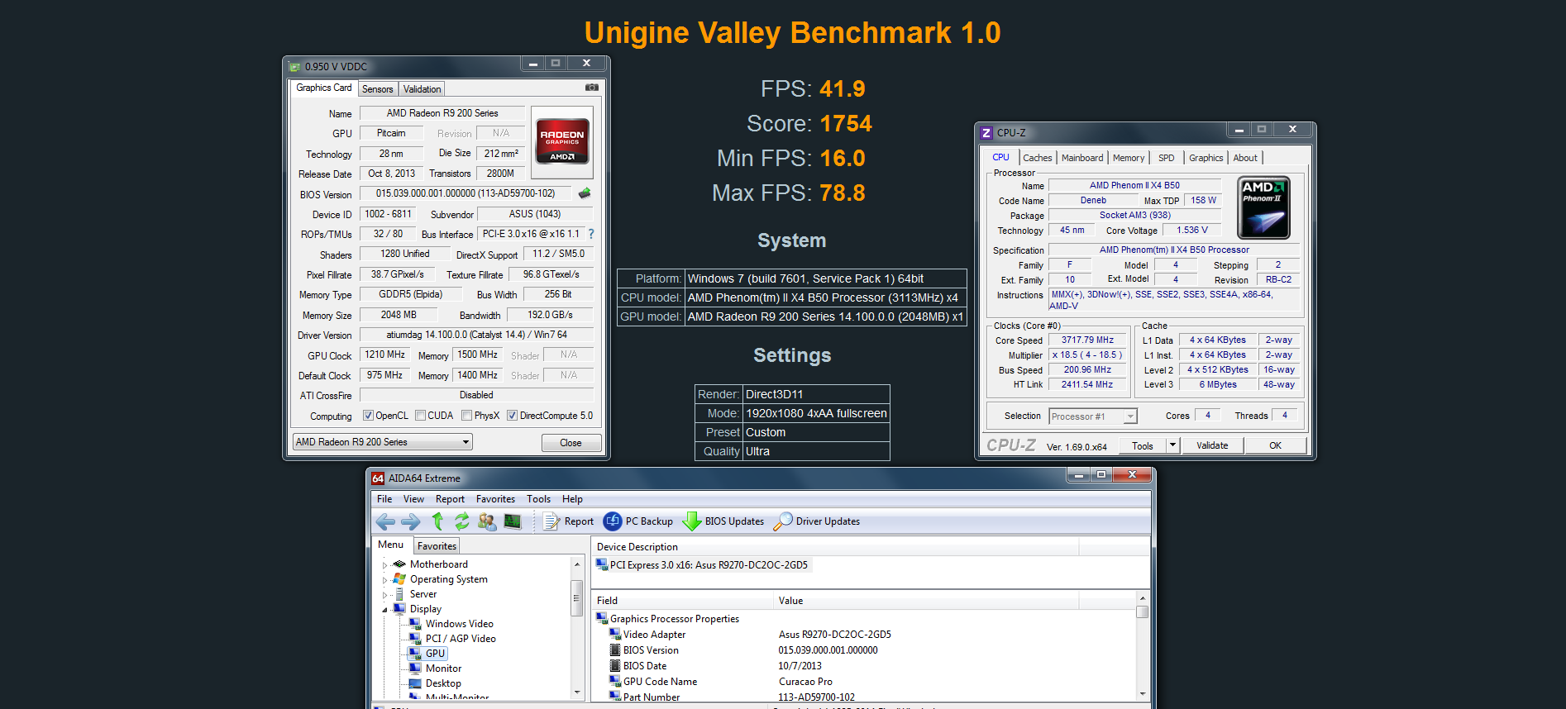Click the blue PC Backup icon
1566x709 pixels.
[x=613, y=521]
